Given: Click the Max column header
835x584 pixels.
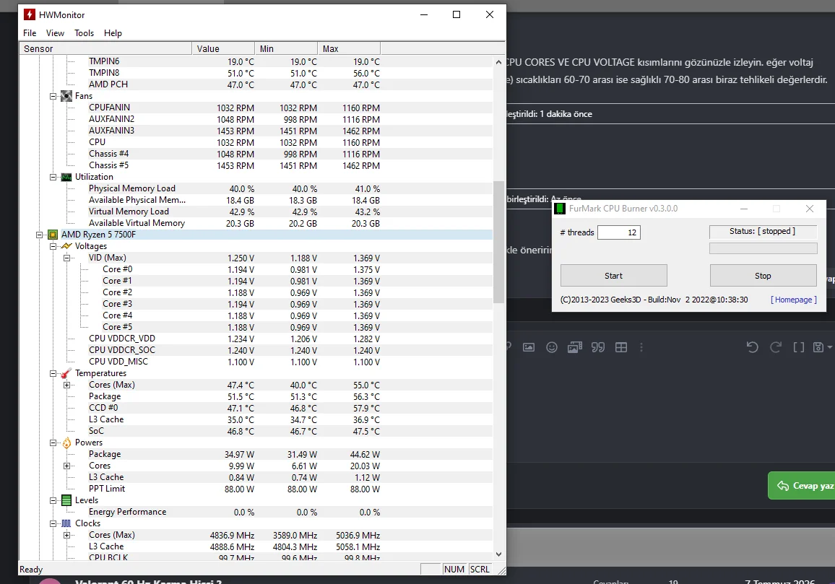Looking at the screenshot, I should pyautogui.click(x=349, y=48).
